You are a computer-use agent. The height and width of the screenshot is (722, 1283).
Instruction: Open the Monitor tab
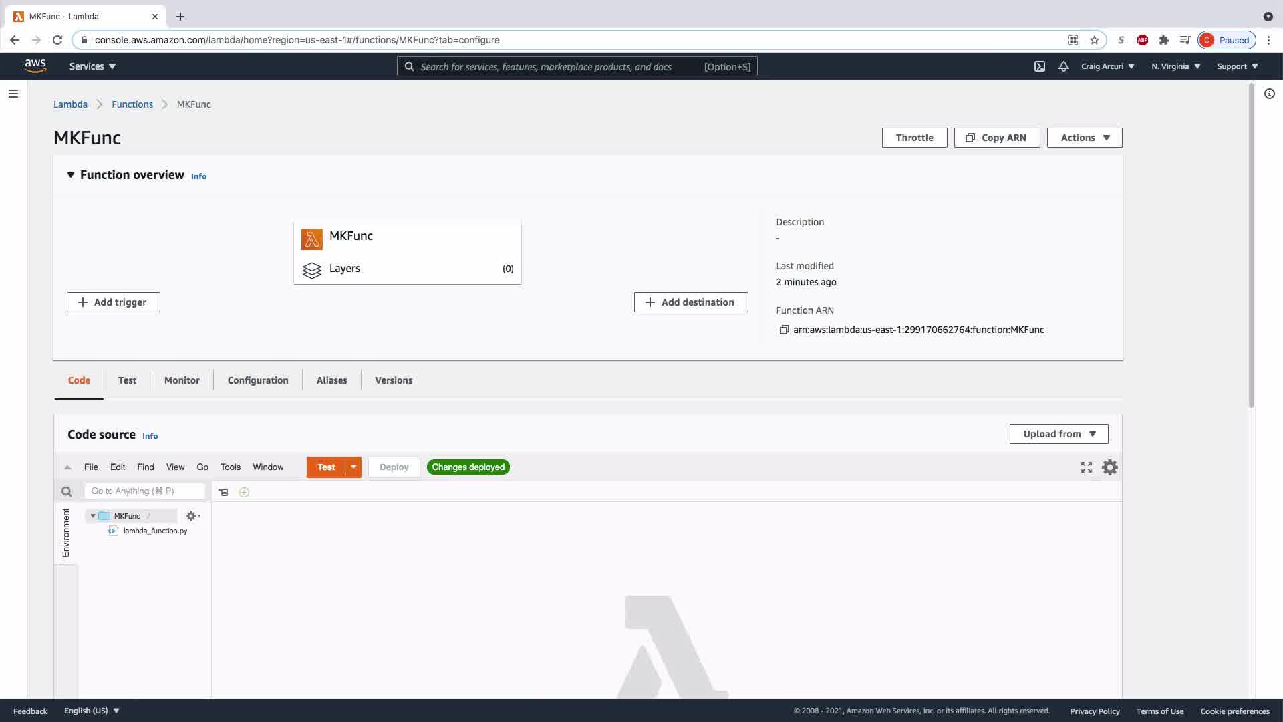click(x=182, y=380)
